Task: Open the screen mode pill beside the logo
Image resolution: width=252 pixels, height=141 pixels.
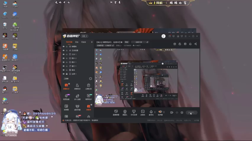Action: coord(84,36)
